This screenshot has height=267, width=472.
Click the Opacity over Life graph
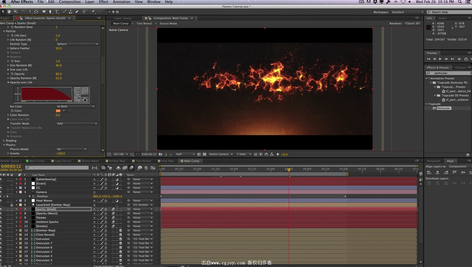click(47, 94)
